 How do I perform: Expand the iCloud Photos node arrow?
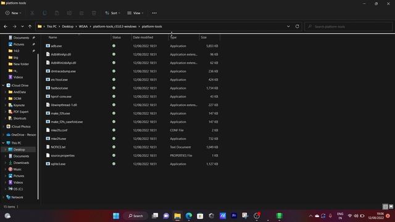click(3, 126)
